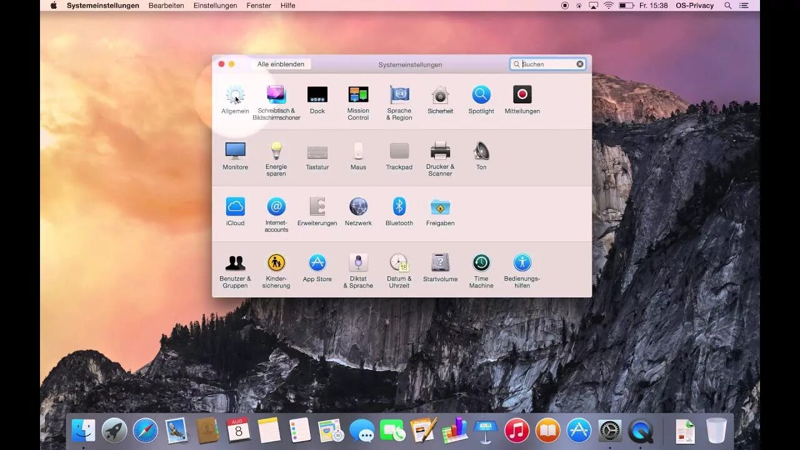Viewport: 800px width, 450px height.
Task: Open Messages speech bubble in the Dock
Action: [362, 430]
